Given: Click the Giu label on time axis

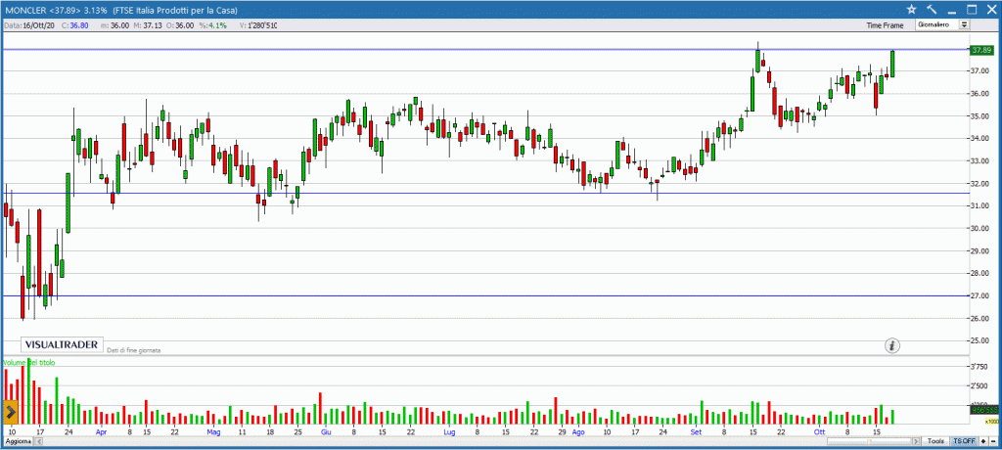Looking at the screenshot, I should tap(326, 432).
